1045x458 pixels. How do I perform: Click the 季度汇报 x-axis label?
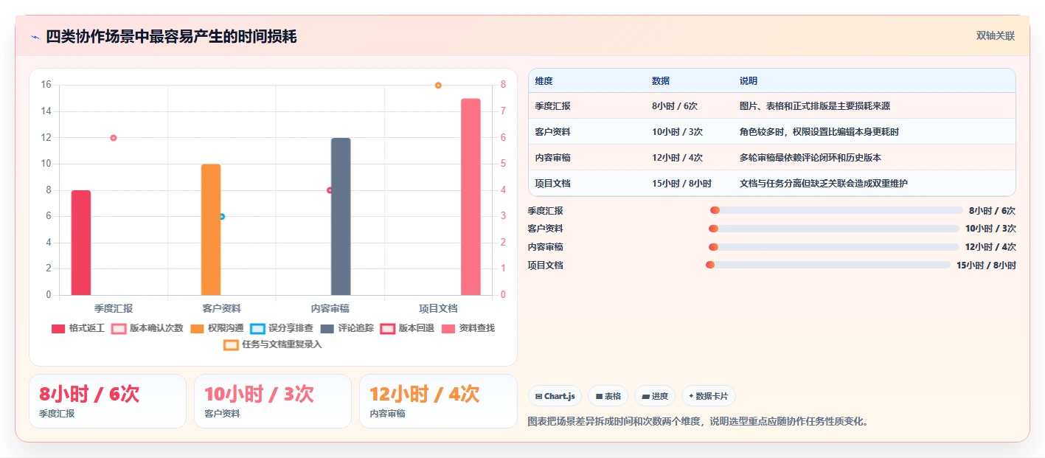coord(114,308)
